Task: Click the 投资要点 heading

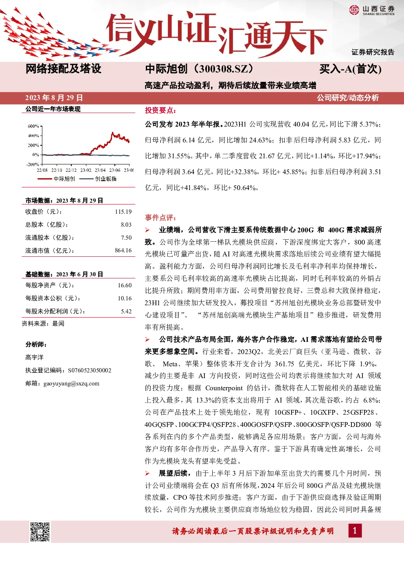Action: 160,110
